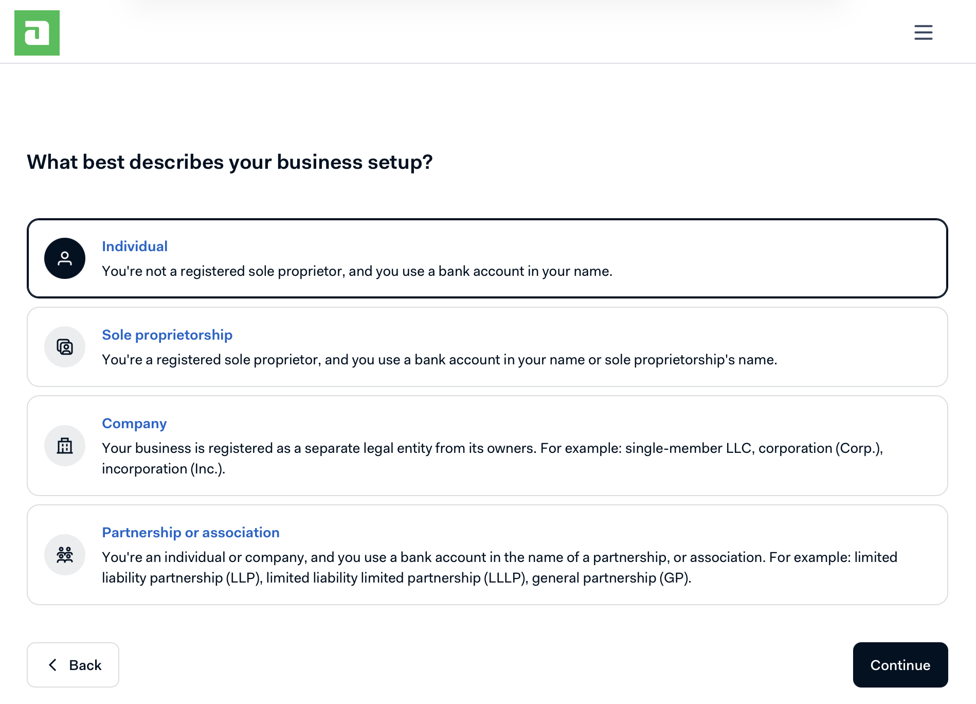This screenshot has height=704, width=976.
Task: Click the green logo in the header
Action: point(37,33)
